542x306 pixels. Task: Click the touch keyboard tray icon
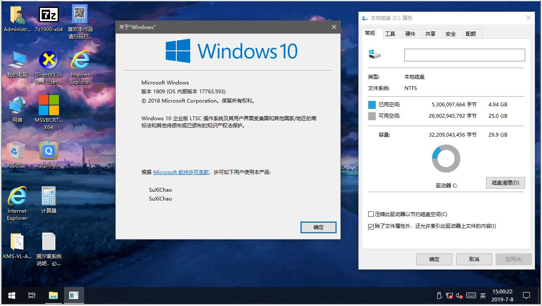pos(471,295)
